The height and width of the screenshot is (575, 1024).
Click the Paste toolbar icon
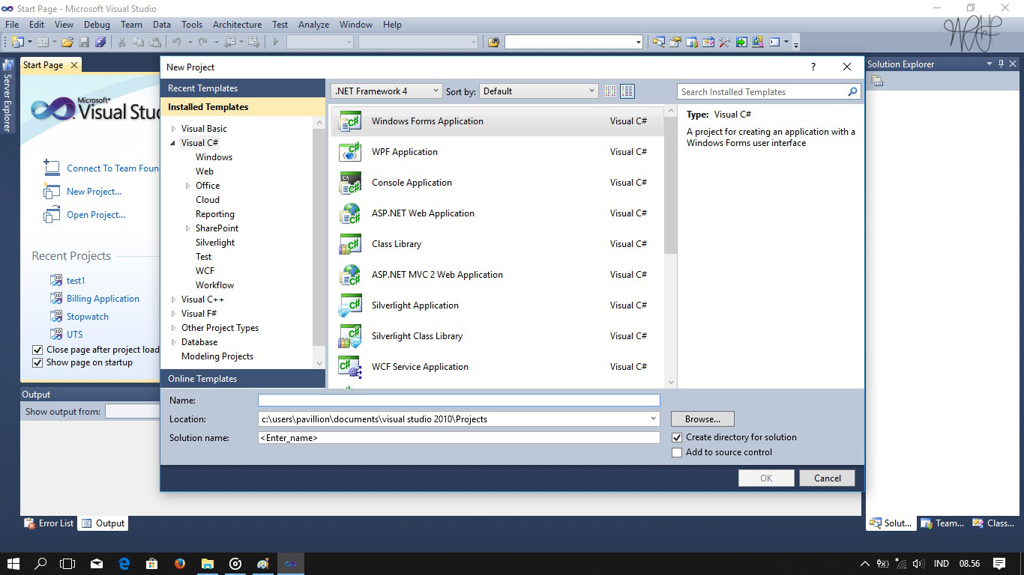point(156,42)
